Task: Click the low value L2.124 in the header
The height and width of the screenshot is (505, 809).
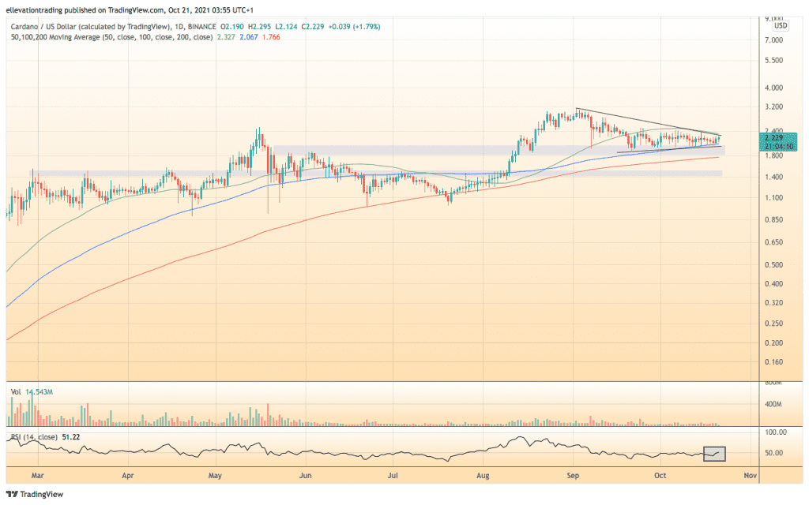Action: pyautogui.click(x=286, y=27)
